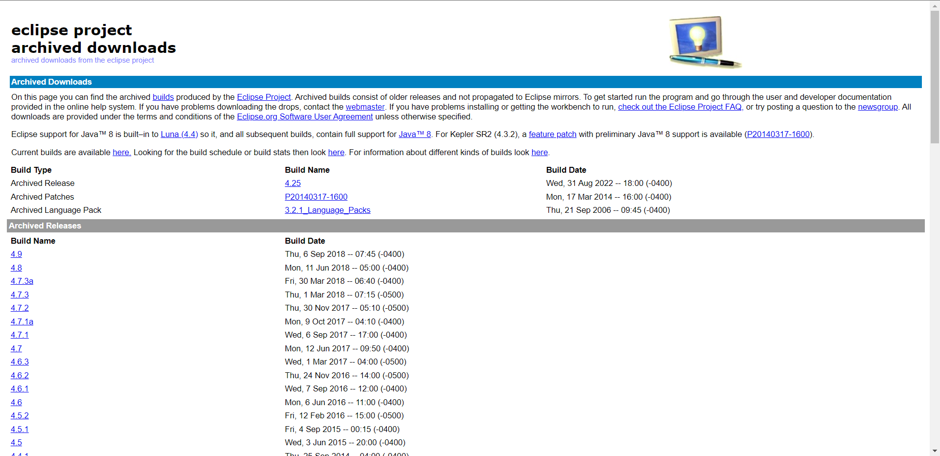Follow the 'feature patch' link
Screen dimensions: 940x456
click(553, 134)
